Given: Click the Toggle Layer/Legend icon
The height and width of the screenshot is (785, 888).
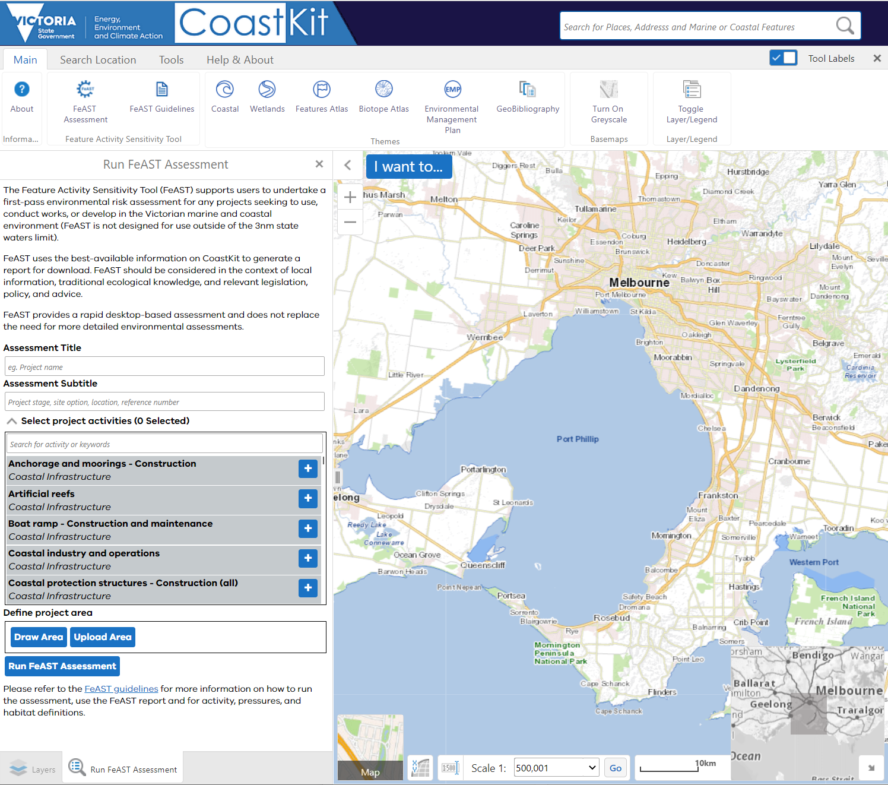Looking at the screenshot, I should (x=692, y=89).
